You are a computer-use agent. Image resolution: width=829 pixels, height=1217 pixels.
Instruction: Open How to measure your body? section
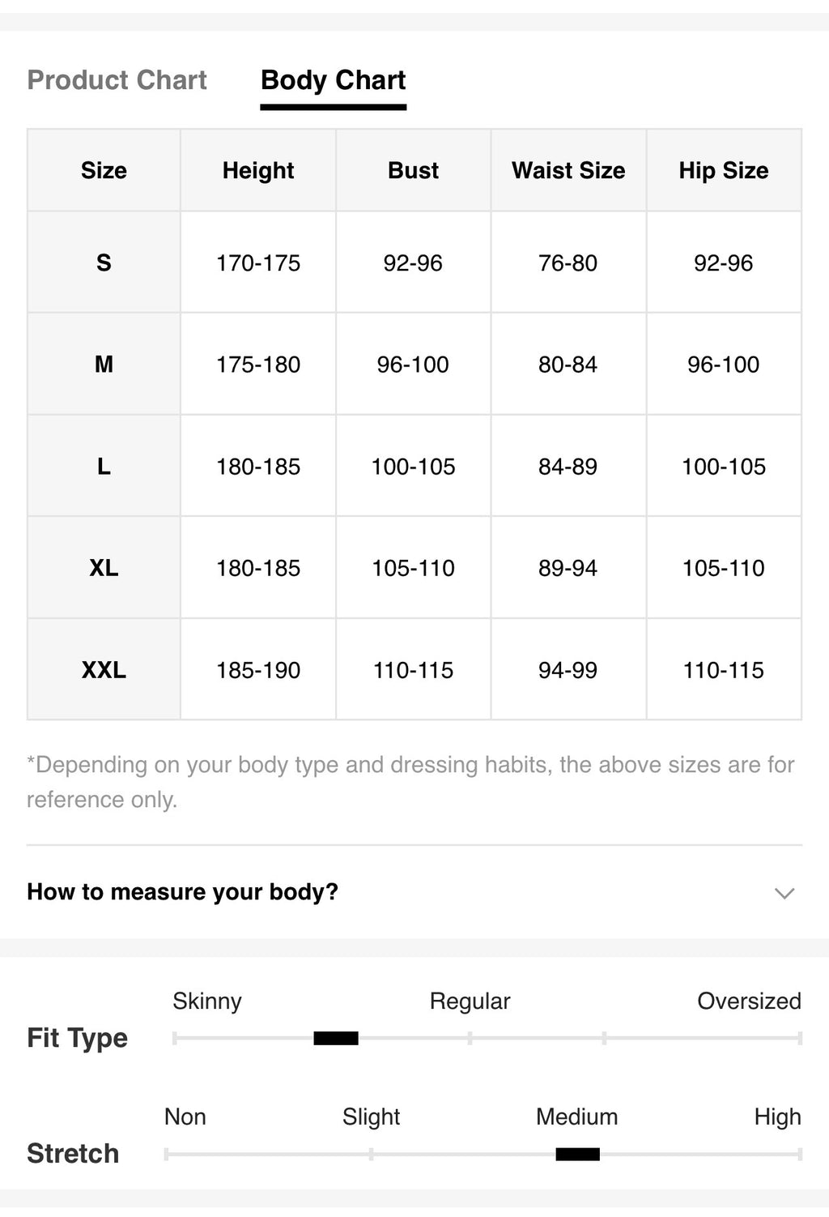click(414, 892)
